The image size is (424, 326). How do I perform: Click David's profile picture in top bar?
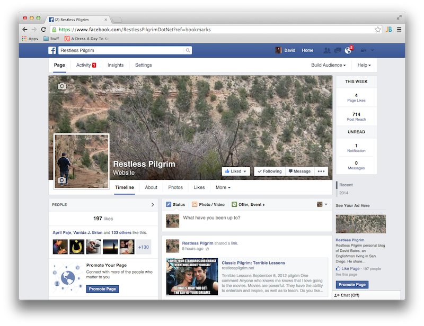[278, 50]
